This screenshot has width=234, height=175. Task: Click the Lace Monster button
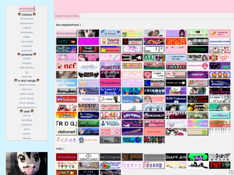coord(110,66)
